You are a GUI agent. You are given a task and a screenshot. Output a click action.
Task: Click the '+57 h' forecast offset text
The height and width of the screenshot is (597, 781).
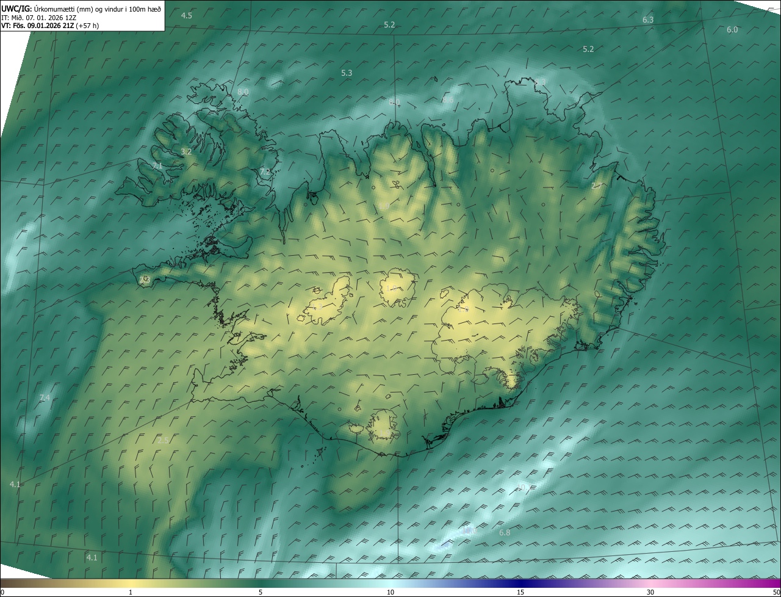(88, 26)
